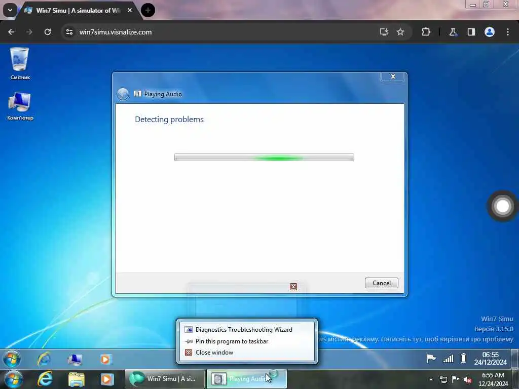Launch Internet Explorer in simulated taskbar
The height and width of the screenshot is (389, 519).
tap(44, 359)
